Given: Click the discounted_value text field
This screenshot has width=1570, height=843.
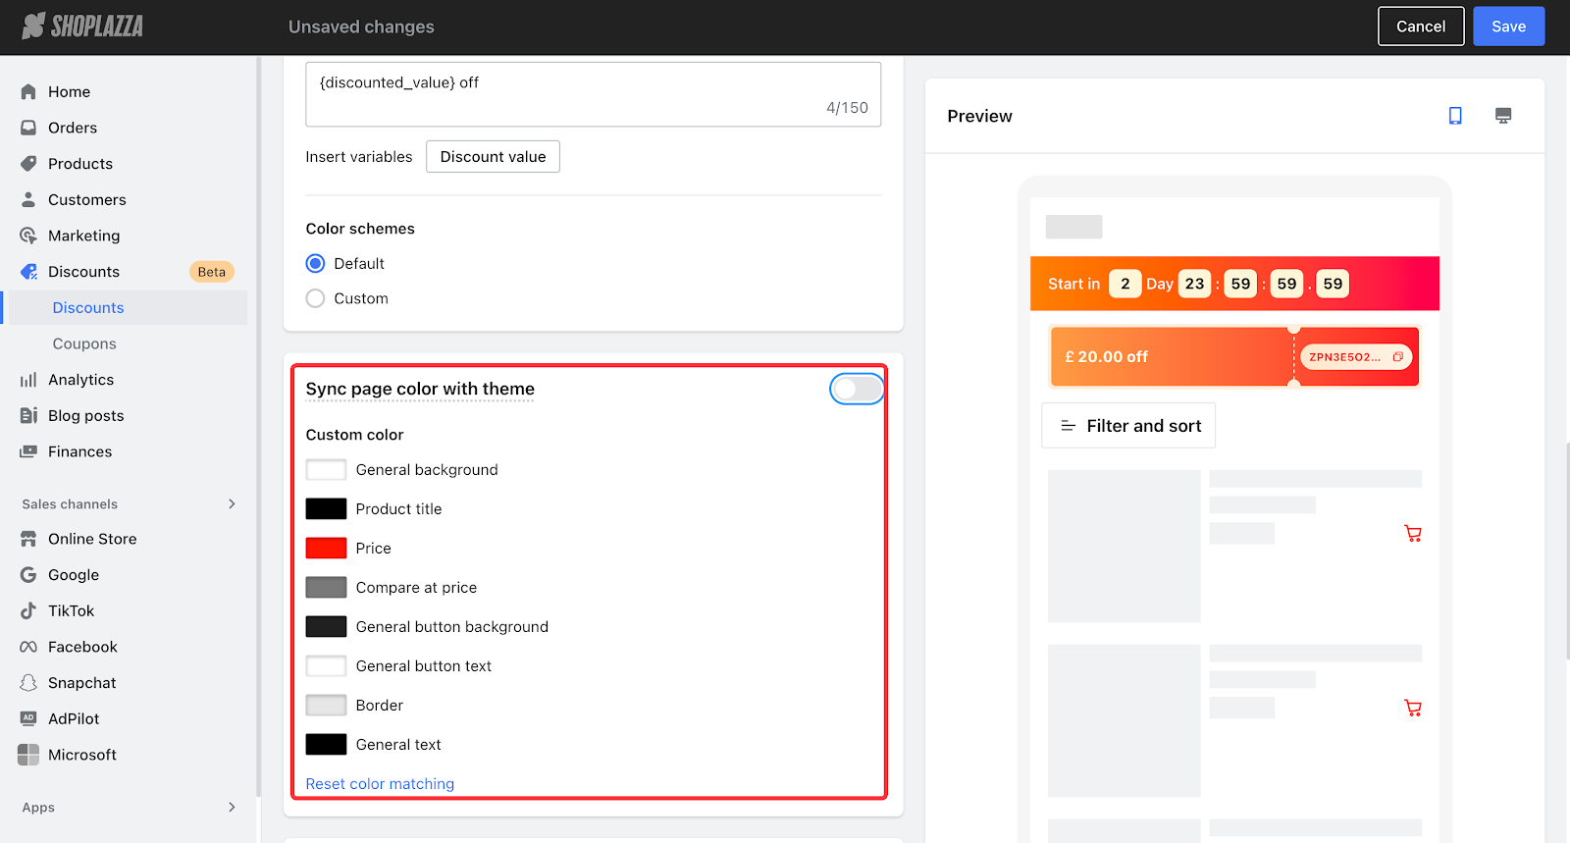Looking at the screenshot, I should tap(593, 93).
